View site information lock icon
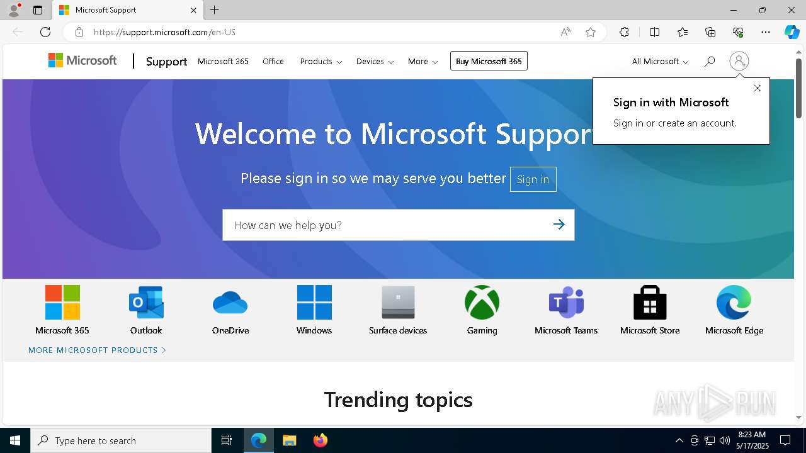806x453 pixels. 79,32
